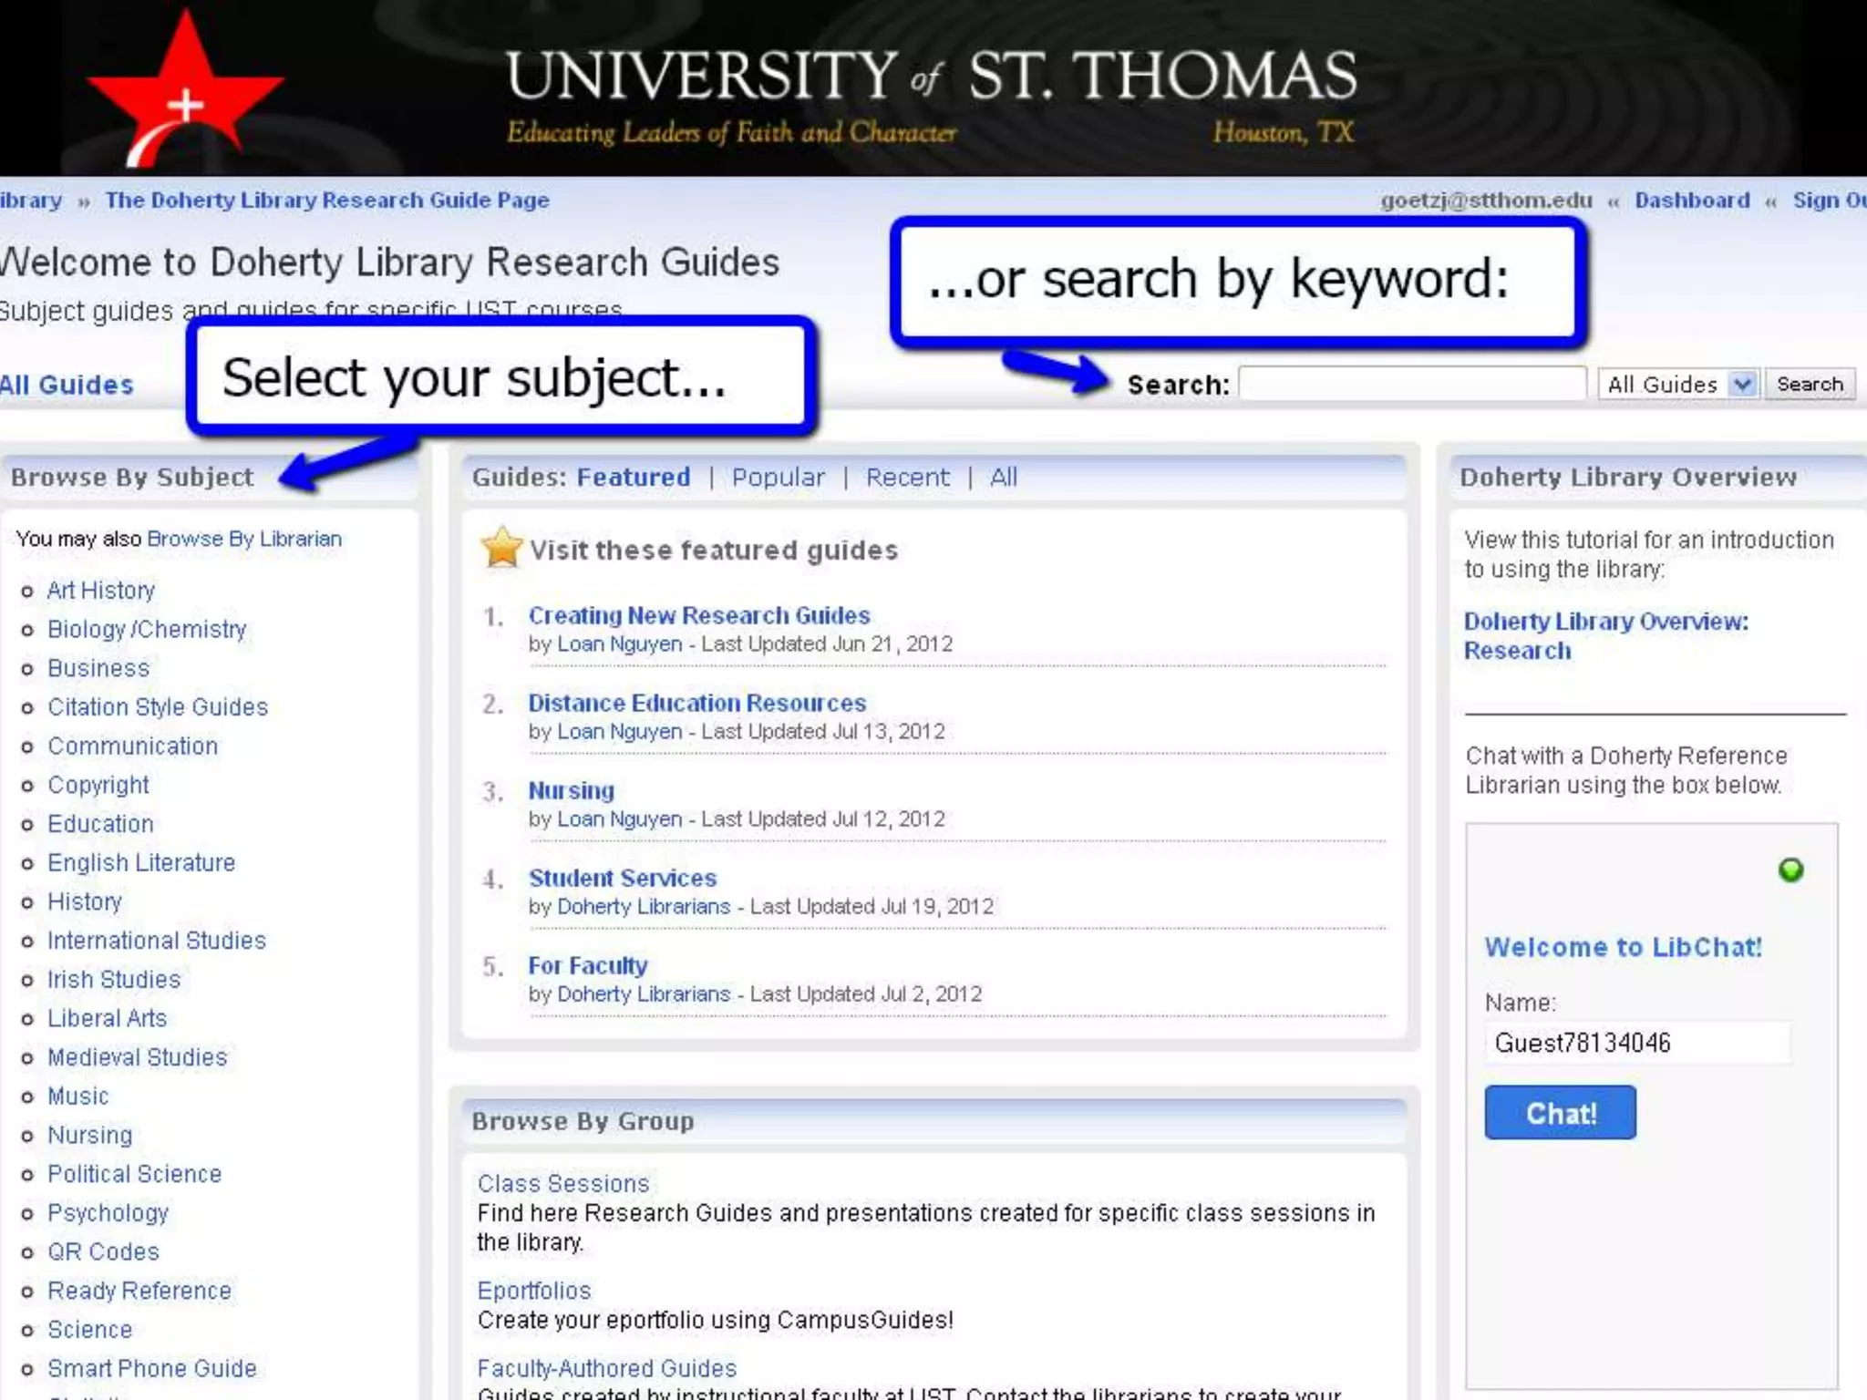
Task: Switch to the Featured guides tab
Action: [634, 477]
